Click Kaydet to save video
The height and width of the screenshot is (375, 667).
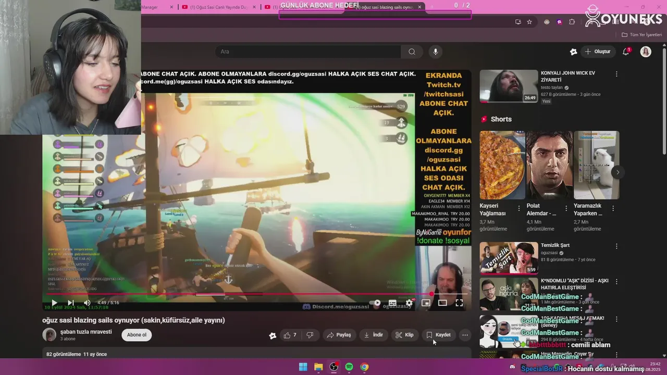438,335
